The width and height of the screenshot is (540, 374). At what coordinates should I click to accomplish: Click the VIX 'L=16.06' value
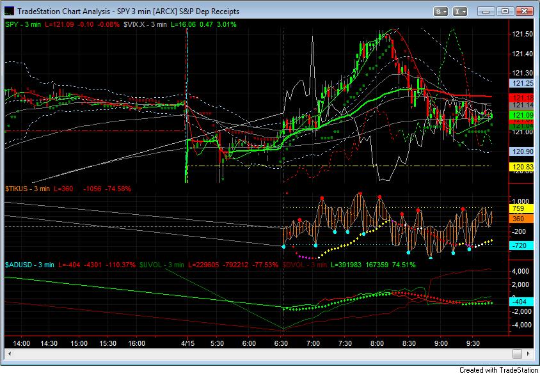183,24
